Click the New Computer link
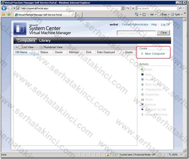 [x=155, y=54]
